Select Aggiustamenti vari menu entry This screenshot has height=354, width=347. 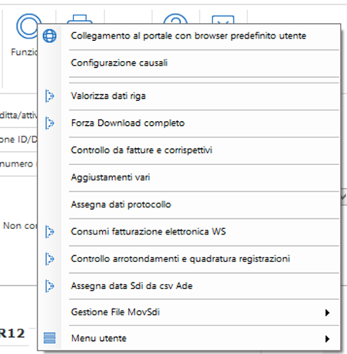coord(111,177)
